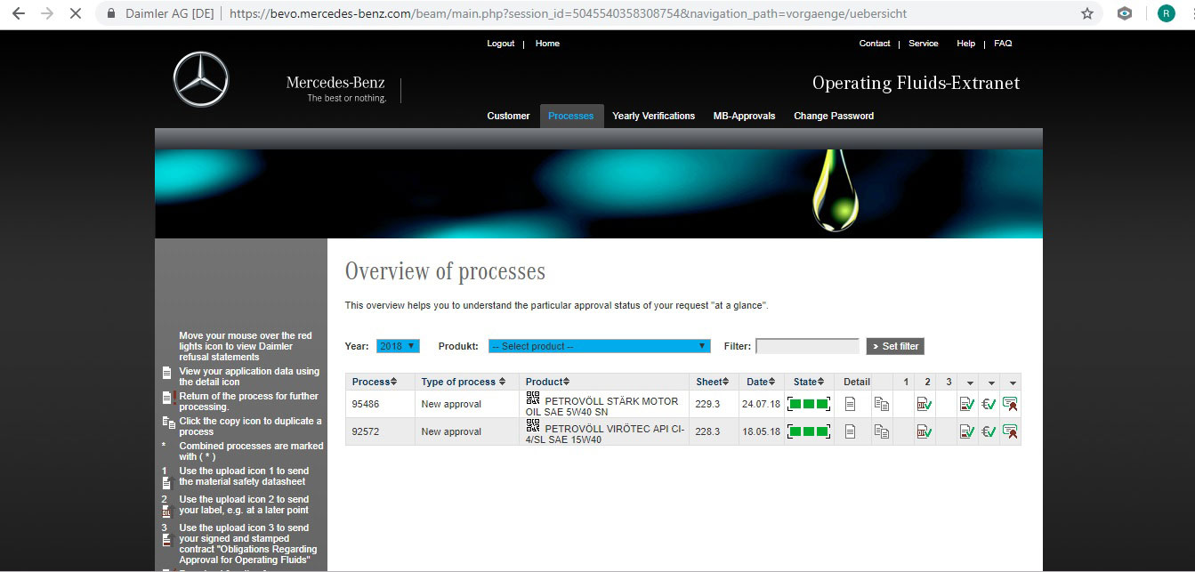The width and height of the screenshot is (1195, 572).
Task: Duplicate process 95486 with copy icon
Action: (881, 404)
